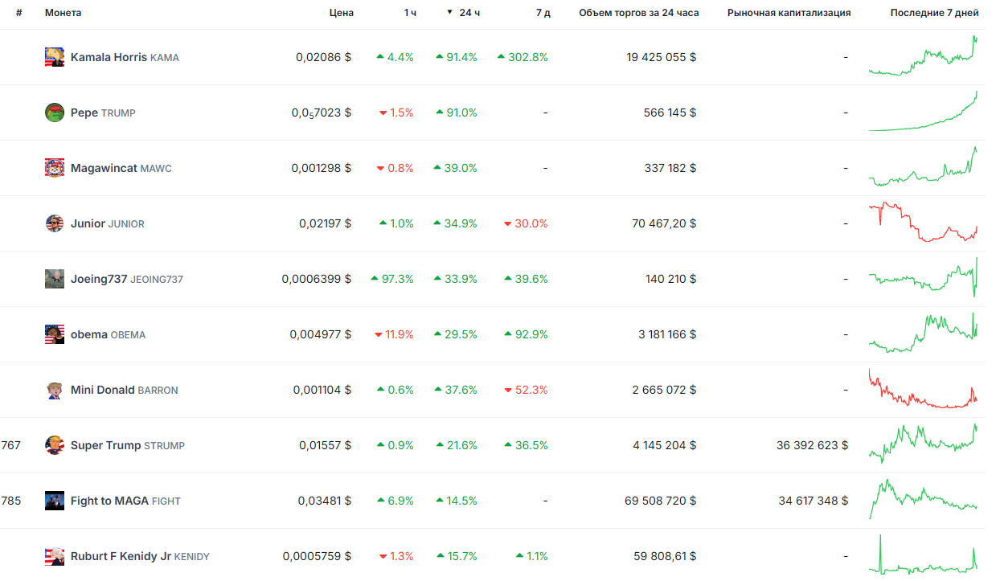1000x581 pixels.
Task: Sort by the Монета column header
Action: [63, 13]
